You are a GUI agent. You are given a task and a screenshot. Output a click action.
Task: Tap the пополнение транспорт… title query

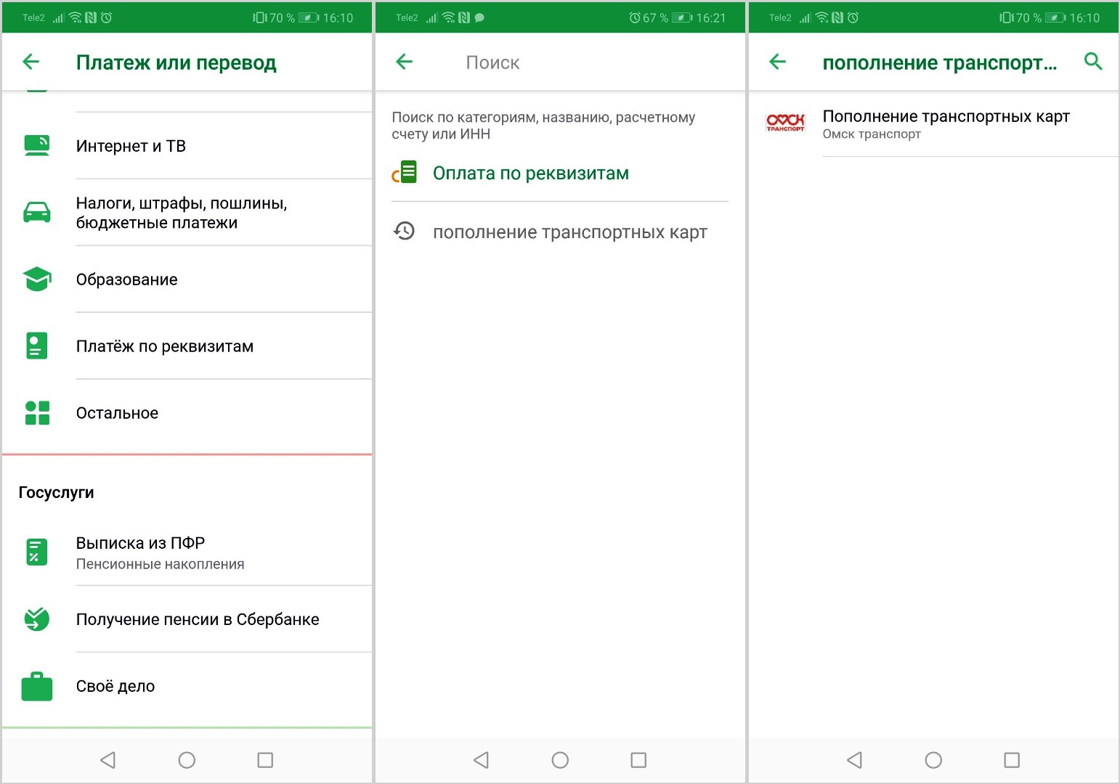[x=939, y=63]
